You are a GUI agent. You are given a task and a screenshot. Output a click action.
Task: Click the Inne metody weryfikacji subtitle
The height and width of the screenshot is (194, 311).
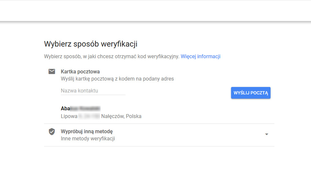click(x=88, y=138)
